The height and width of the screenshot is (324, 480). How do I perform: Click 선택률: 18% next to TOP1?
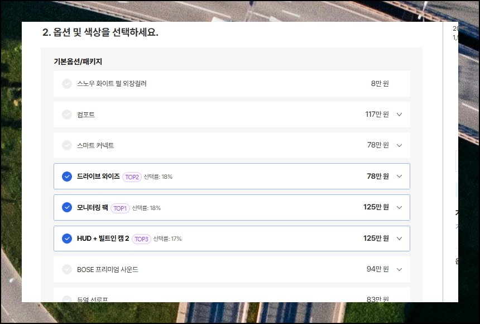click(146, 208)
